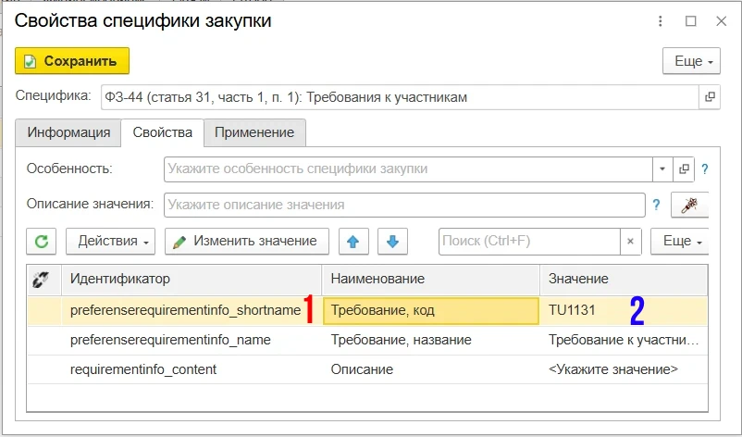Click the yellow Сохранить button
The height and width of the screenshot is (437, 742).
tap(72, 60)
